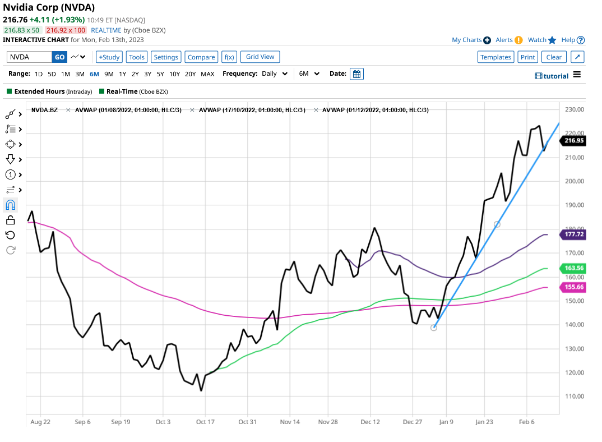Expand chart to full screen arrow

tap(577, 57)
